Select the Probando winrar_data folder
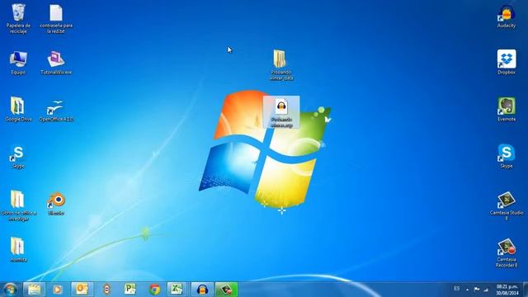This screenshot has height=297, width=528. (x=281, y=65)
